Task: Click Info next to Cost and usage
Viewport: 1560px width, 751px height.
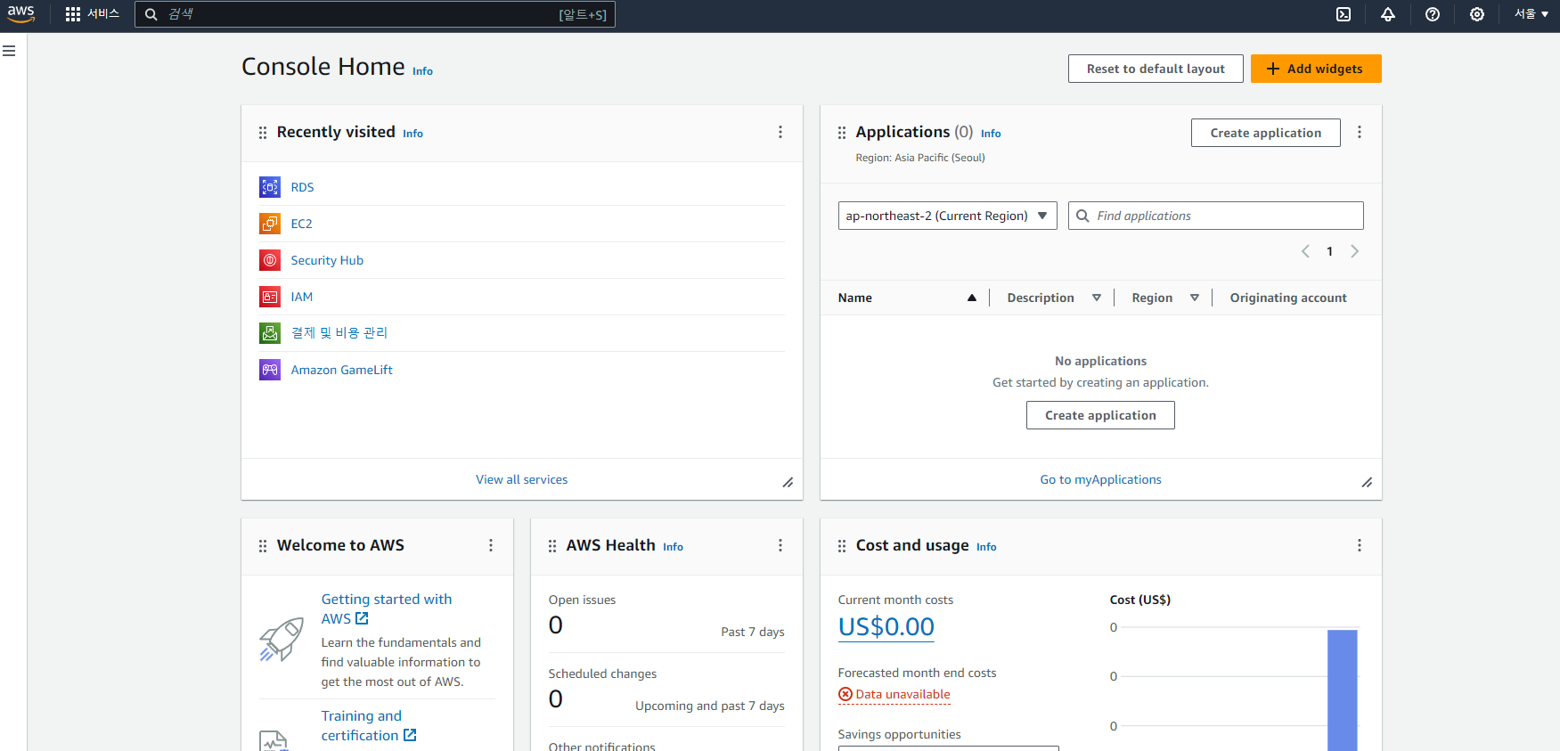Action: [986, 547]
